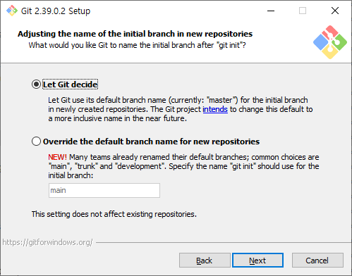This screenshot has width=352, height=276.
Task: Click the https://gitforwindows.org/ text
Action: (x=48, y=242)
